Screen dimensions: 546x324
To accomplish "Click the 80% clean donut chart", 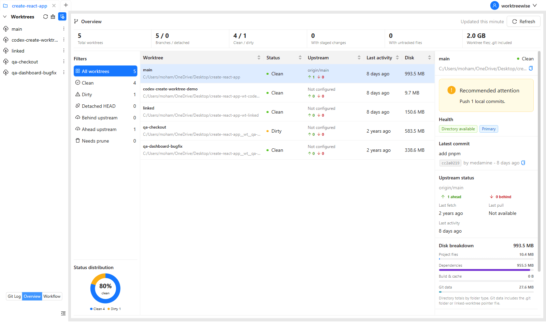I will (x=105, y=289).
